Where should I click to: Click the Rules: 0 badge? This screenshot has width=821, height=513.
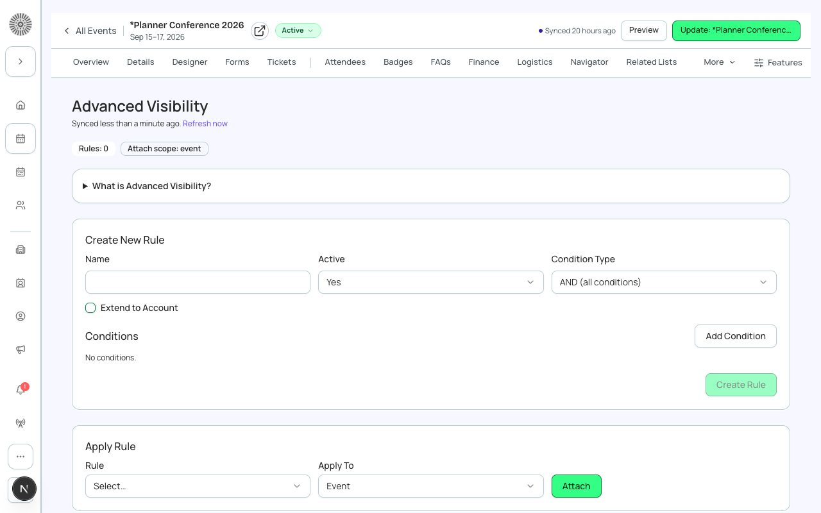click(x=94, y=149)
